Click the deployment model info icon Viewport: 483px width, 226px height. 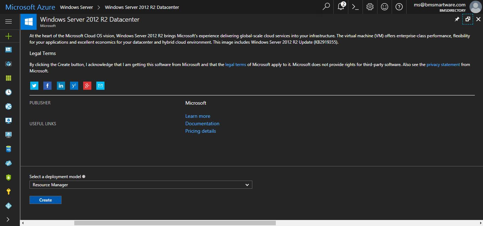pos(84,176)
